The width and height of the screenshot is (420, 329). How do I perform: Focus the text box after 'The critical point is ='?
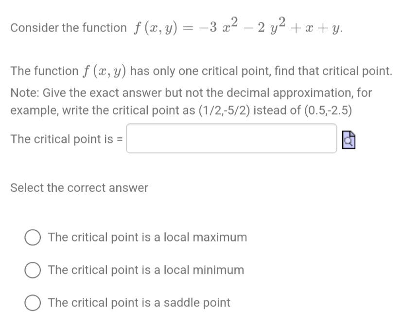click(231, 138)
